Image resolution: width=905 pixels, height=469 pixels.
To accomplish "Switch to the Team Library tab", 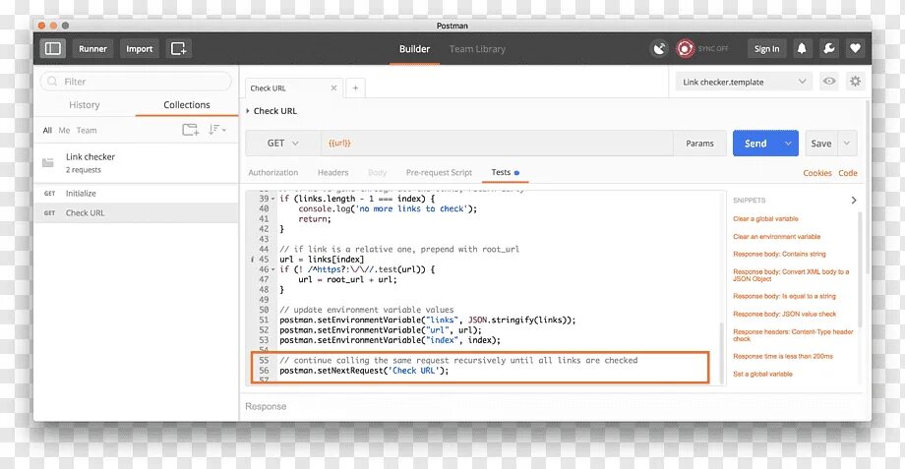I will tap(477, 49).
